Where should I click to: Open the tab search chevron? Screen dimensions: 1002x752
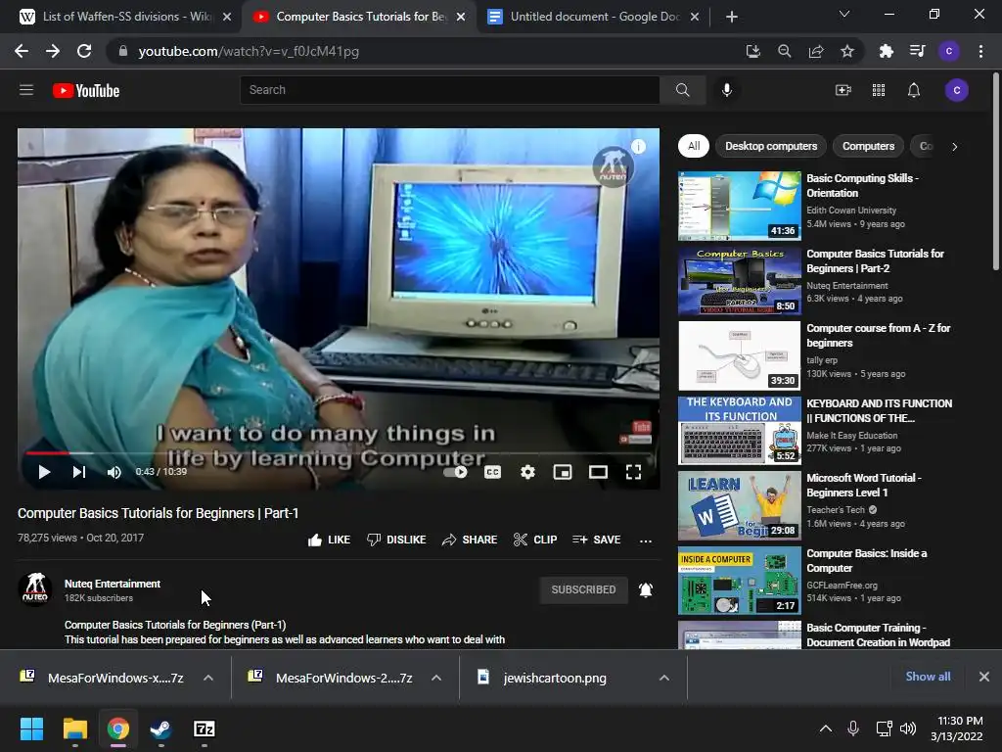(x=844, y=14)
